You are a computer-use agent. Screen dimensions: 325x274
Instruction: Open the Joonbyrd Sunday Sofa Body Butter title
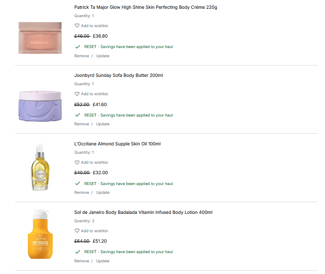coord(119,76)
